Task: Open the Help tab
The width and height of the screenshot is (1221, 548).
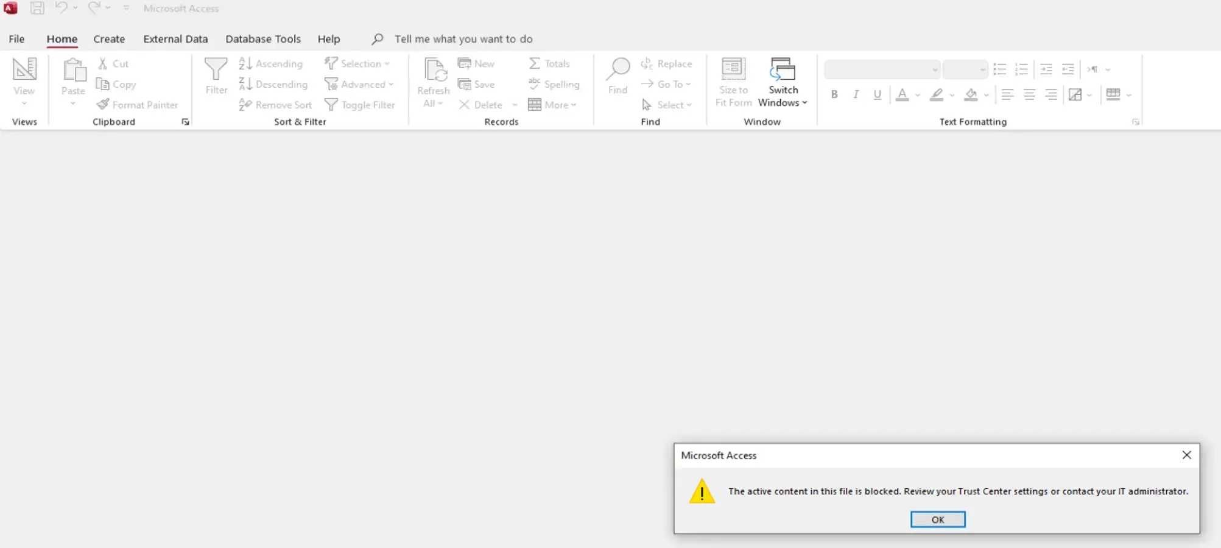Action: (x=329, y=39)
